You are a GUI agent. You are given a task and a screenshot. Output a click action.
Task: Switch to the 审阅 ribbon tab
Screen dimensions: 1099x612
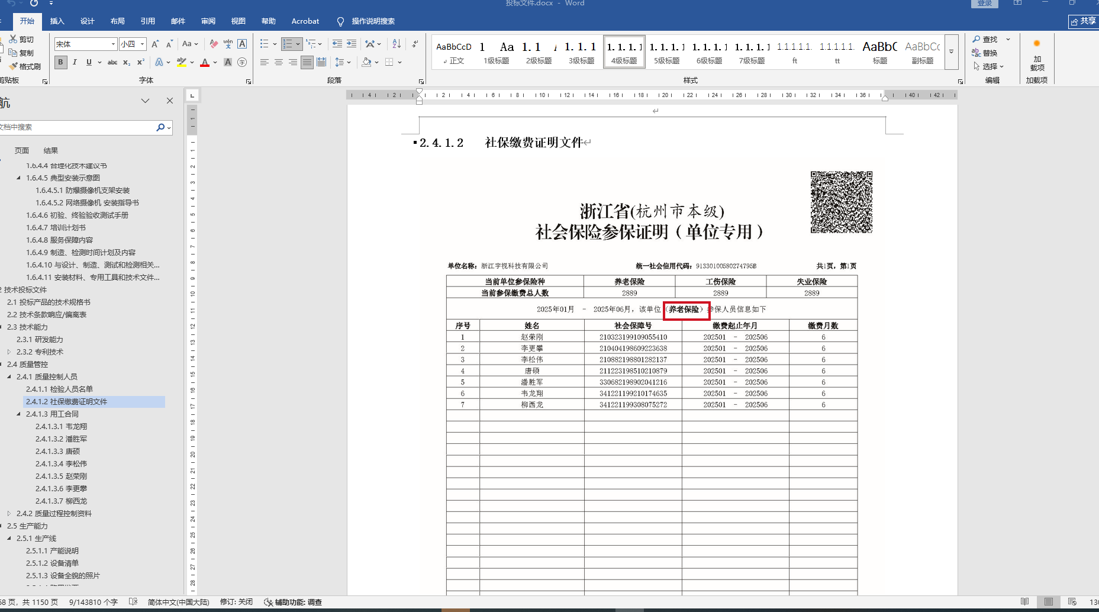click(x=208, y=21)
